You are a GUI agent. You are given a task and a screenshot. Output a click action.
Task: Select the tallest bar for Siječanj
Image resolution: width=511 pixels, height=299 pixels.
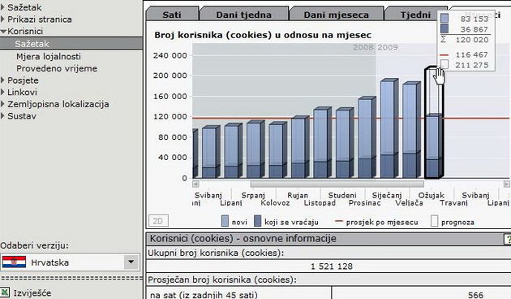point(389,128)
